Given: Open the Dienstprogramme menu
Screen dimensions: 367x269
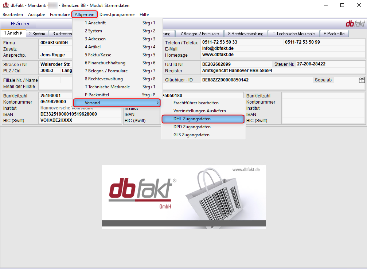Looking at the screenshot, I should tap(117, 15).
